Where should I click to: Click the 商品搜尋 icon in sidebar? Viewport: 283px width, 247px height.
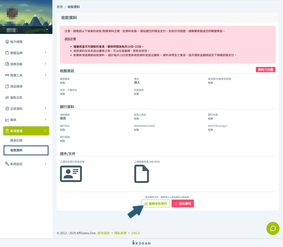(x=7, y=86)
